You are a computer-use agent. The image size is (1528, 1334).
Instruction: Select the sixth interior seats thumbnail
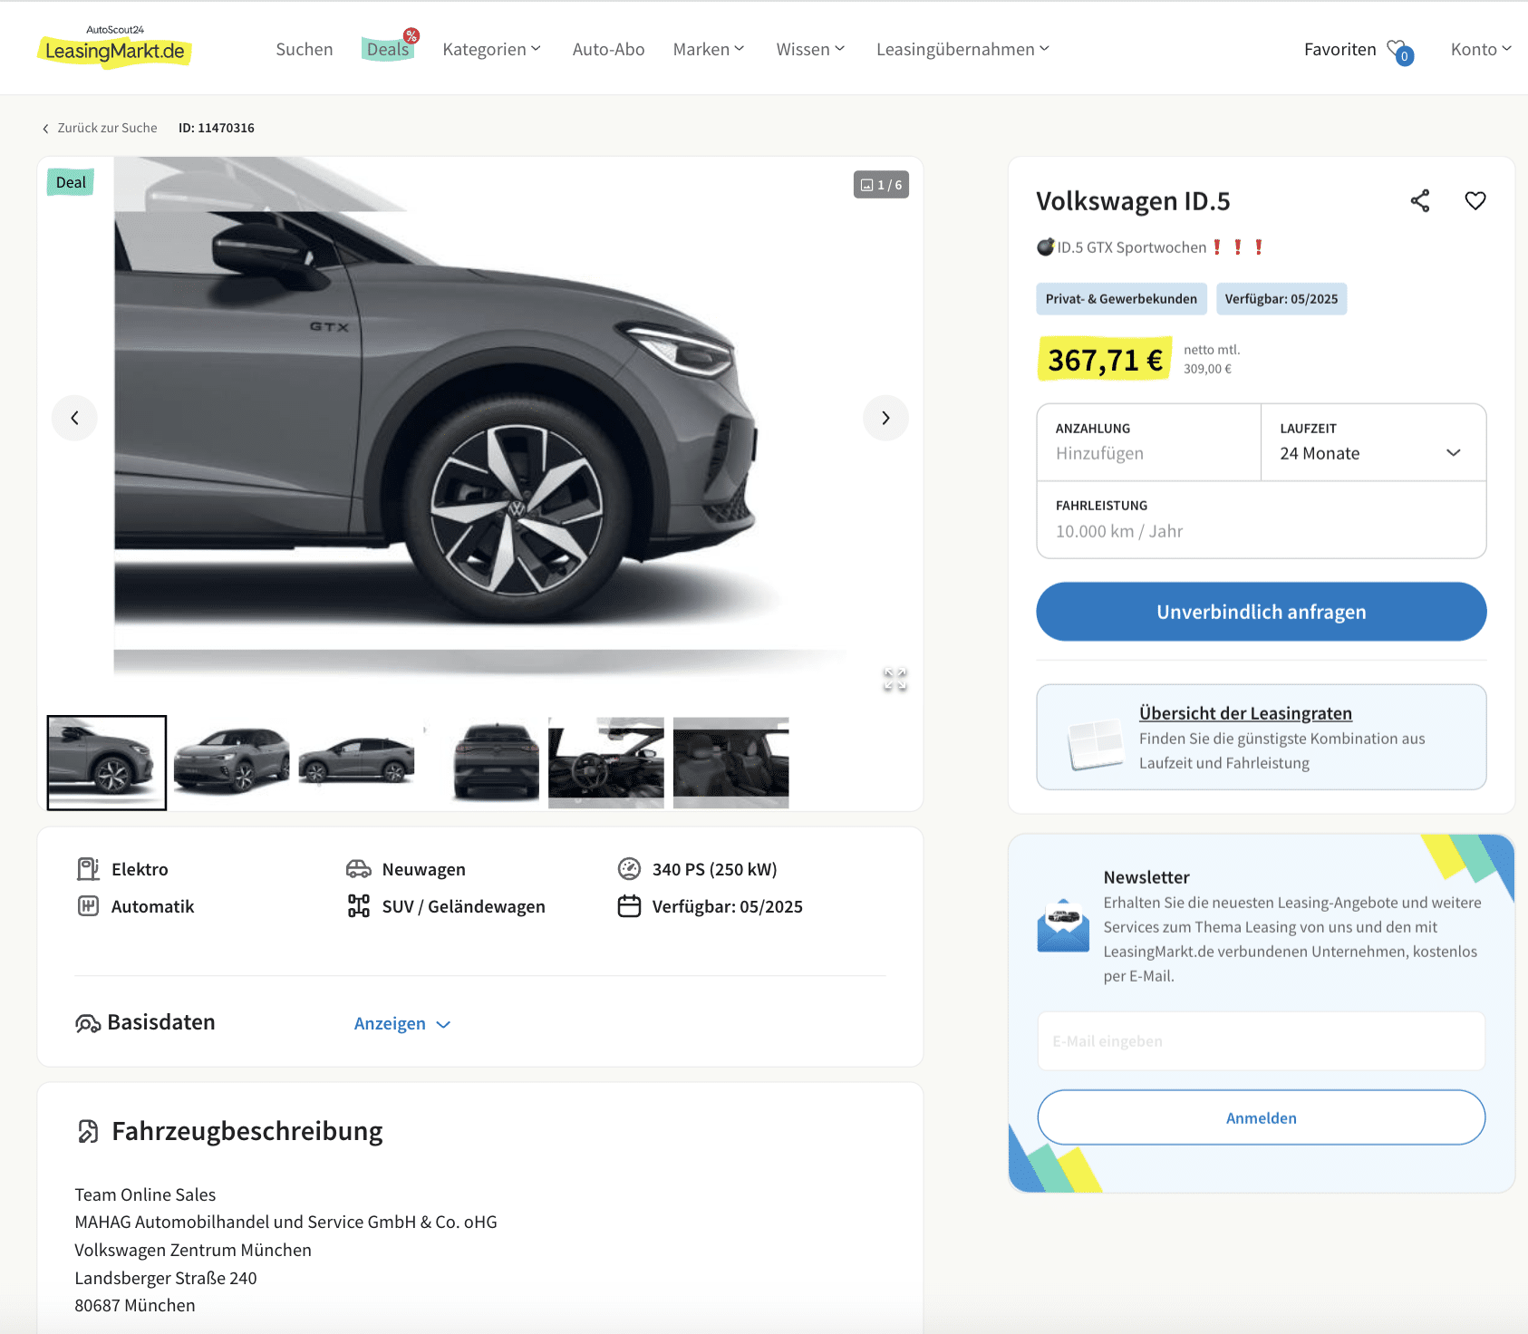(x=730, y=763)
